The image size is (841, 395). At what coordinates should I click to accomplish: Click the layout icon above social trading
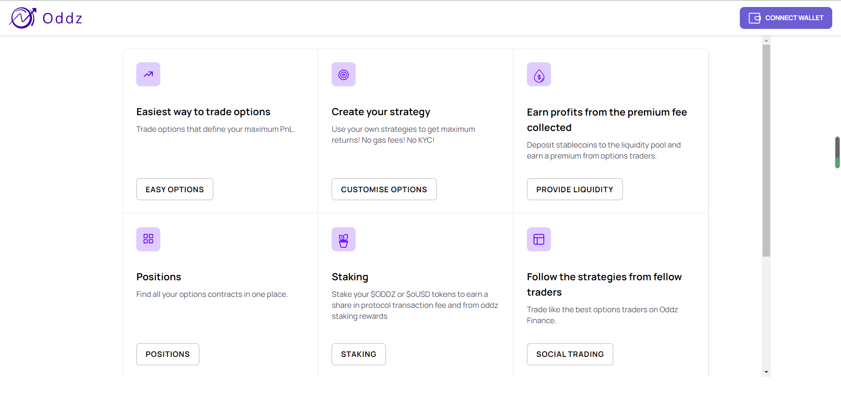[539, 239]
